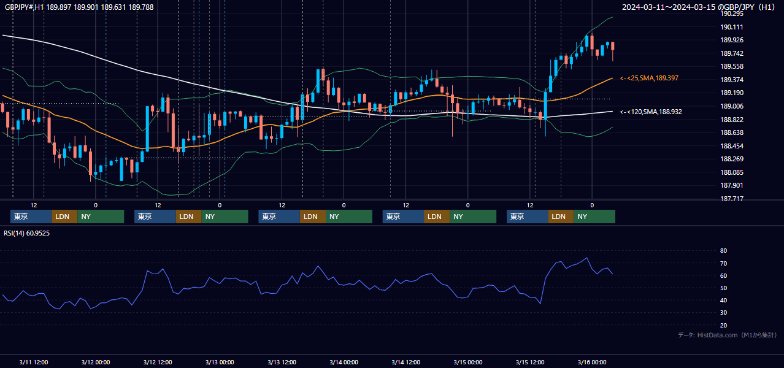Click the RSI scale value 20
This screenshot has height=368, width=784.
723,325
